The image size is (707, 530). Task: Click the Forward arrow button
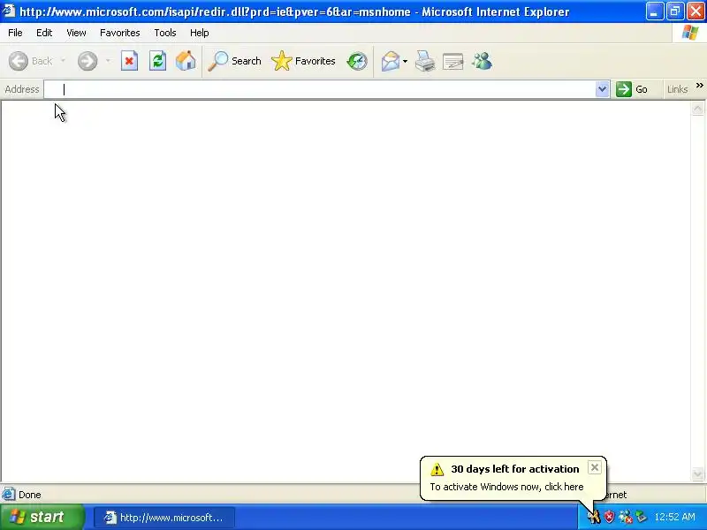point(87,61)
